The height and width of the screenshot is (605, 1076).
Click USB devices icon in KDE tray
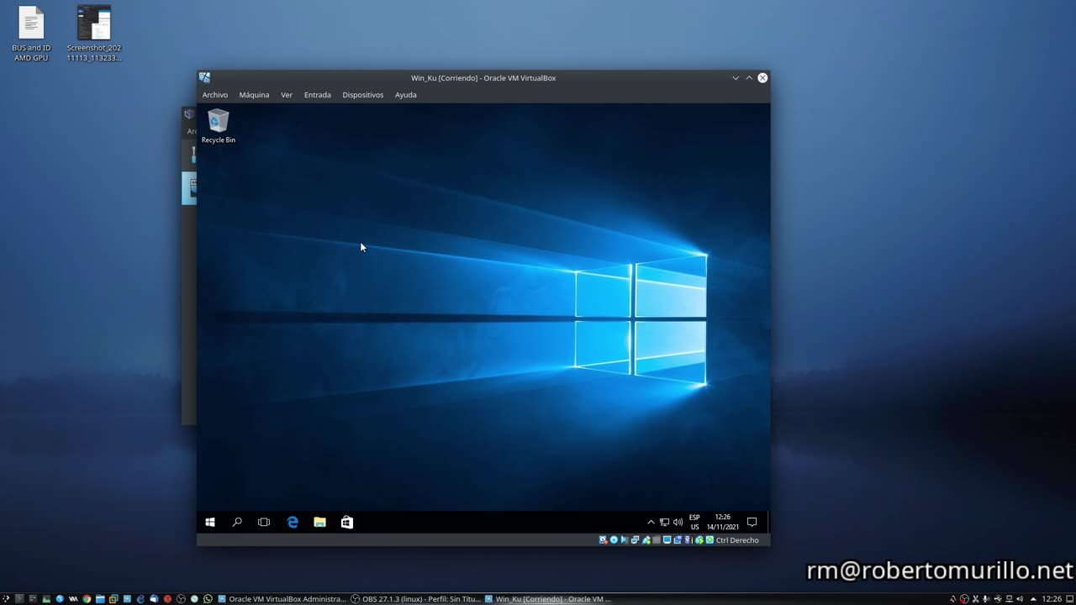coord(998,599)
